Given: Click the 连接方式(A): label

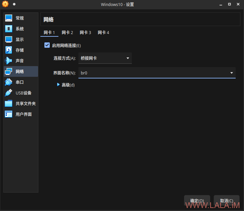Looking at the screenshot, I should pos(64,58).
